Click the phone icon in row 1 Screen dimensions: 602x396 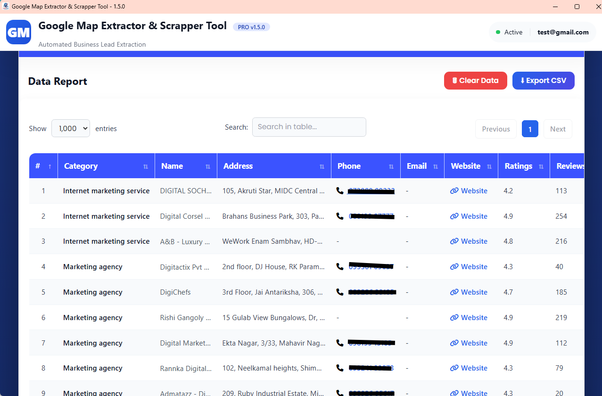click(340, 191)
